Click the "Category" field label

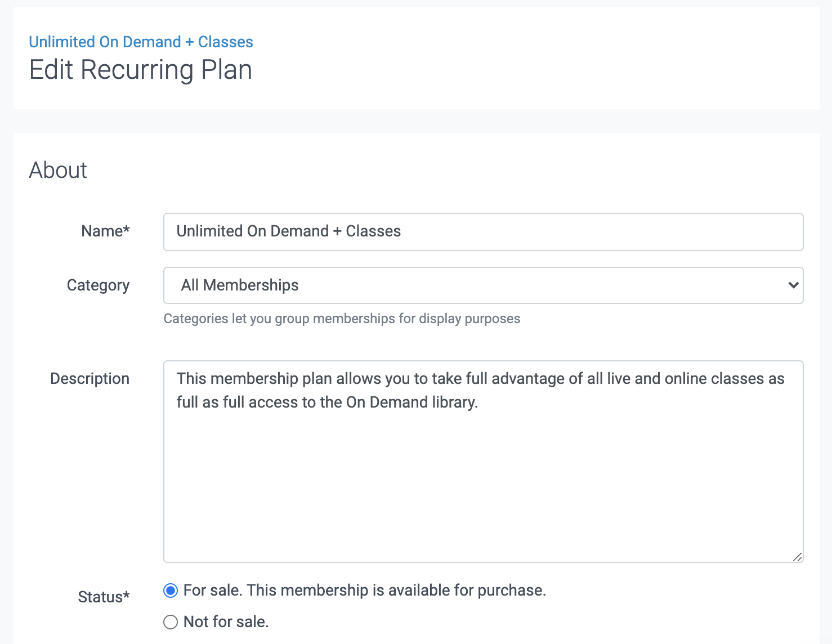[98, 285]
